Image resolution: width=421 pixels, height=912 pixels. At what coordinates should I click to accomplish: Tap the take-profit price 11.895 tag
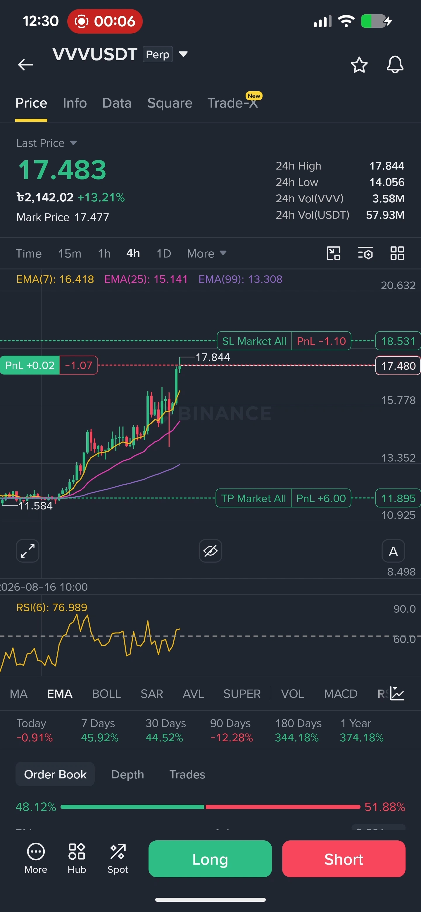point(398,498)
